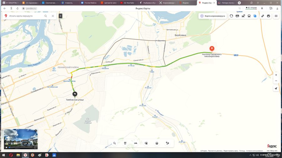Open a new browser tab with plus
282x158 pixels.
point(239,3)
